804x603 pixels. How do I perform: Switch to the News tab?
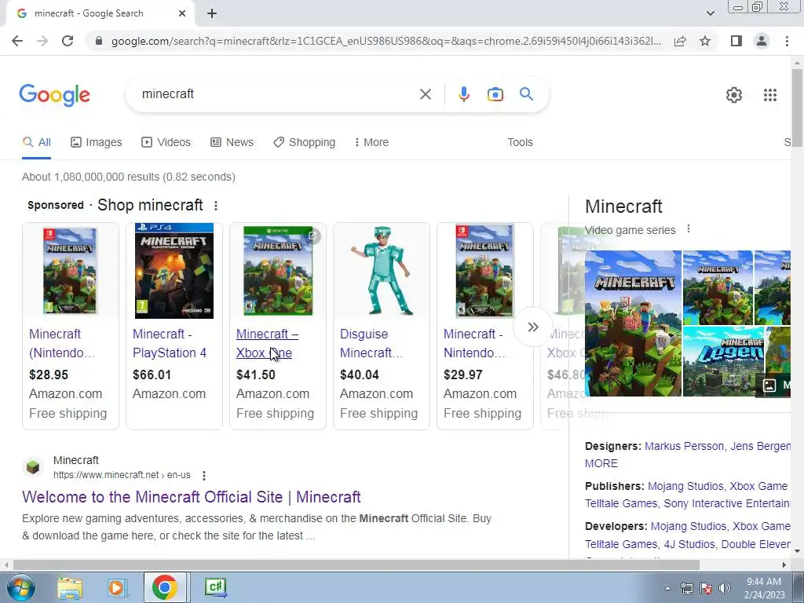232,142
